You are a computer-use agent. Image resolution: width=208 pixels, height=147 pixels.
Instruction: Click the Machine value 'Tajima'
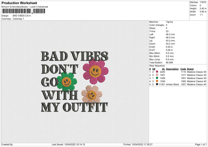tap(169, 22)
